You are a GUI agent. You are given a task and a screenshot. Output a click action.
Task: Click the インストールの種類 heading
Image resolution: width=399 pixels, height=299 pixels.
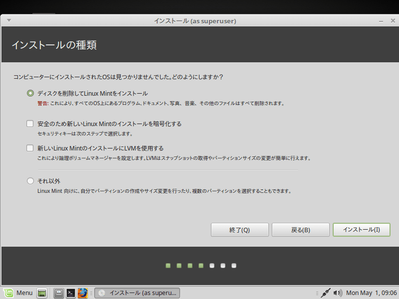pyautogui.click(x=54, y=45)
